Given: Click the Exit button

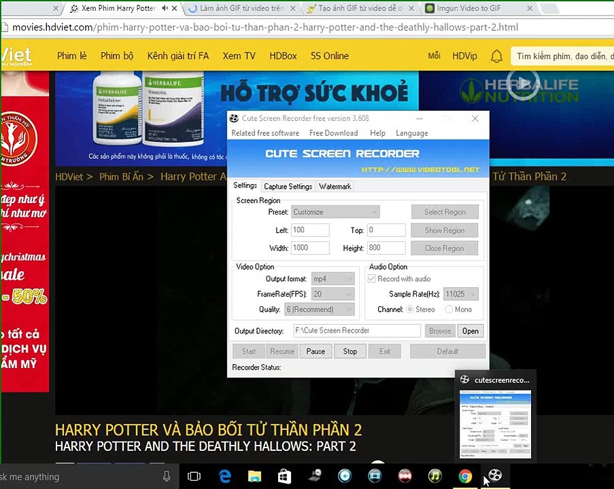Looking at the screenshot, I should click(385, 351).
